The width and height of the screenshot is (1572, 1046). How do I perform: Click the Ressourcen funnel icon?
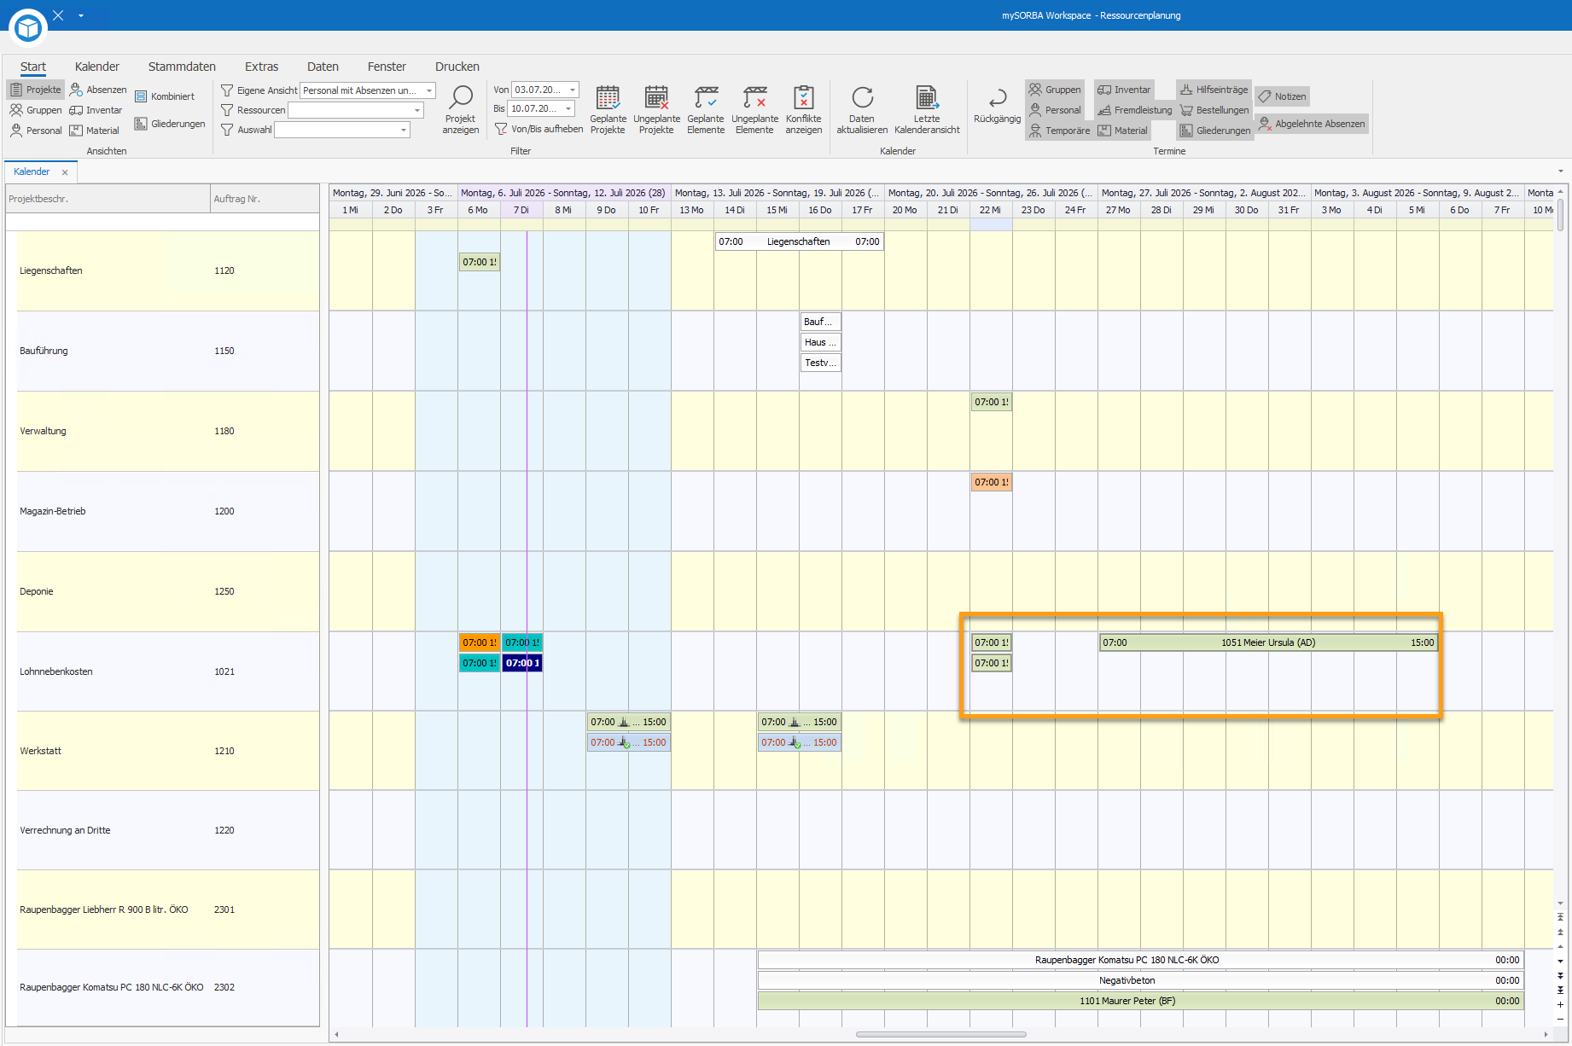click(227, 110)
